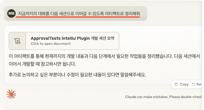Click the scroll document icon on artifact card

(17, 41)
